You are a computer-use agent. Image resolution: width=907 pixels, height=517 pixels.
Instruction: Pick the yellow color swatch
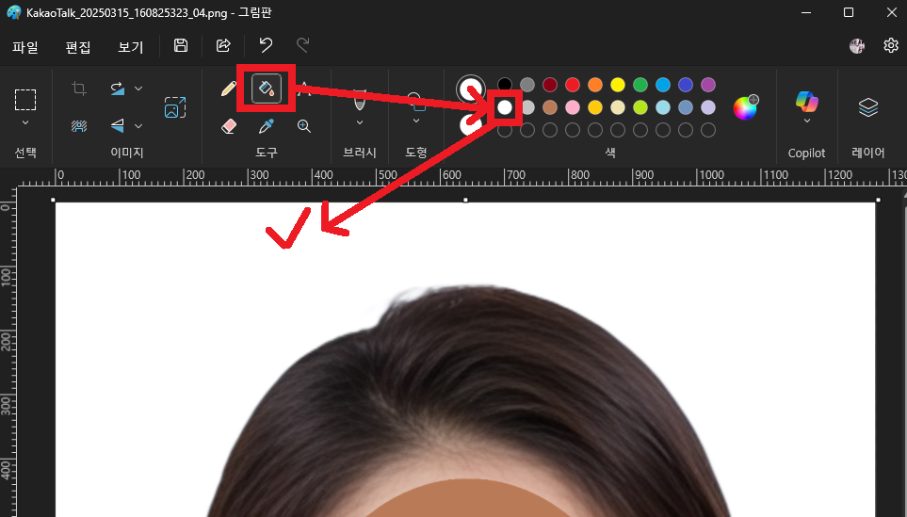click(x=618, y=85)
